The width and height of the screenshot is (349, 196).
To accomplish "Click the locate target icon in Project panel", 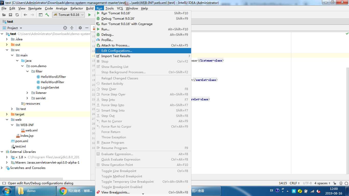I will coord(65,28).
